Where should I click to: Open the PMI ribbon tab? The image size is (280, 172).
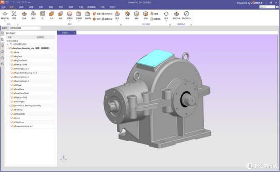(102, 7)
